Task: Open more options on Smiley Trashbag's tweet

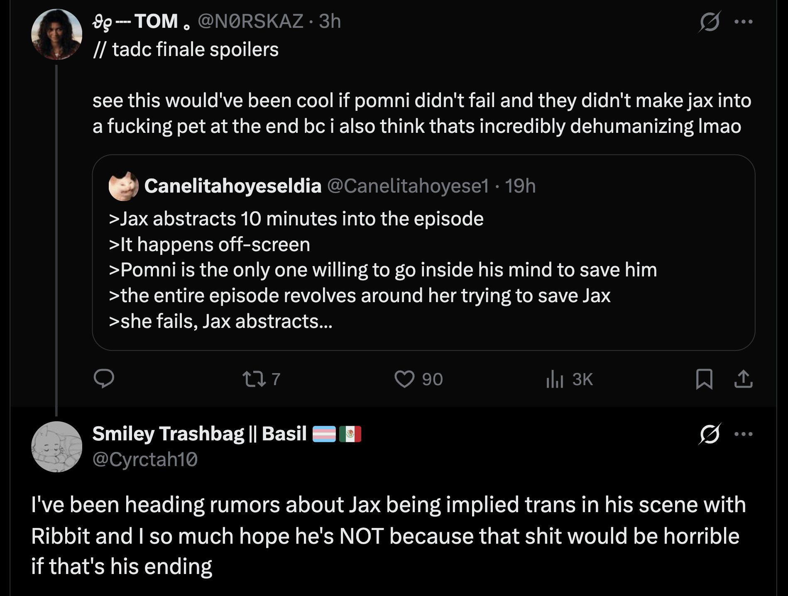Action: coord(743,434)
